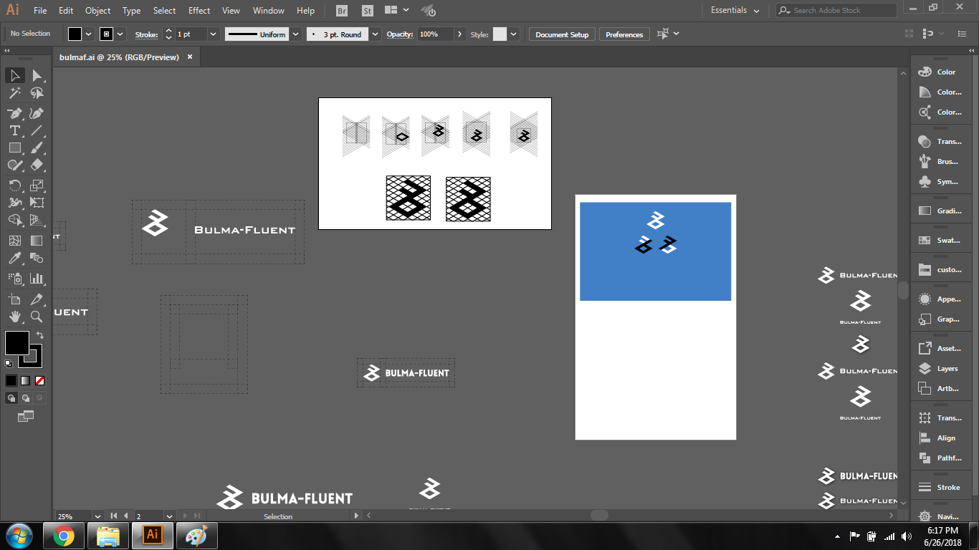The height and width of the screenshot is (550, 979).
Task: Choose the Hand tool
Action: 14,317
